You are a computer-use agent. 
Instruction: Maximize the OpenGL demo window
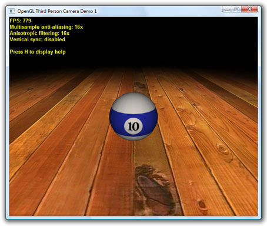[236, 9]
